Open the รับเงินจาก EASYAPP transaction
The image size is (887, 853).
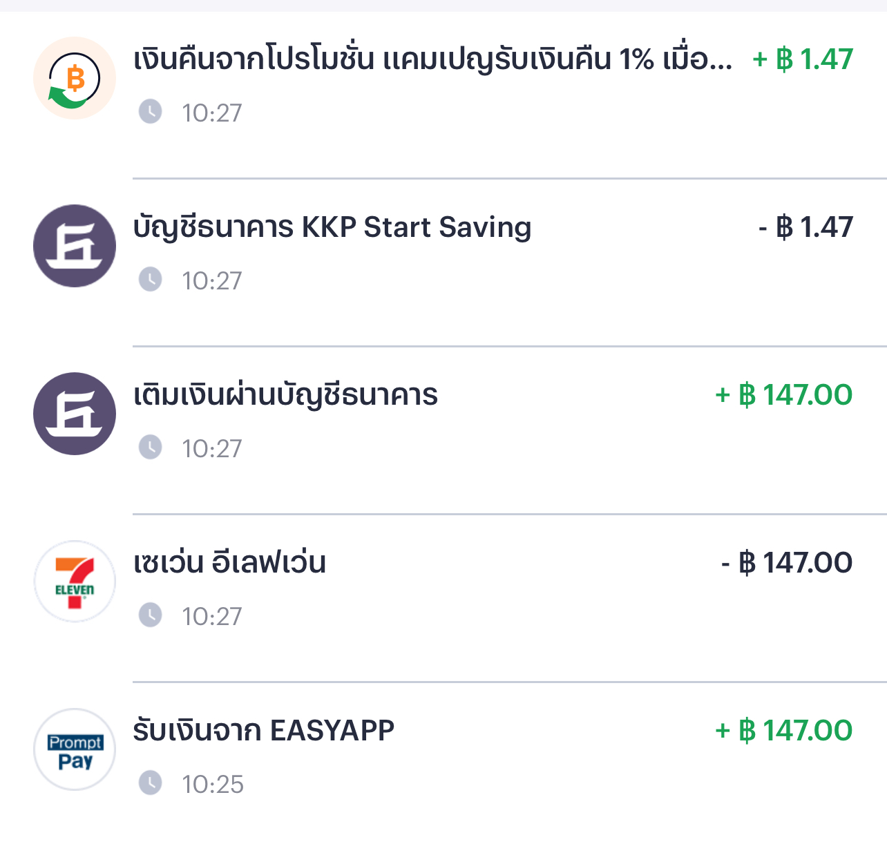click(263, 731)
